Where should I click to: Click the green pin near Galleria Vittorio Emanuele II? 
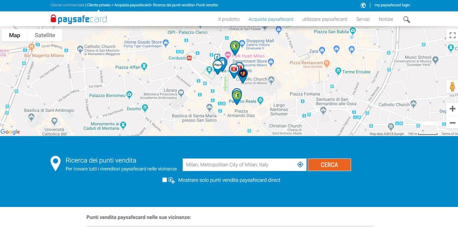pyautogui.click(x=235, y=47)
